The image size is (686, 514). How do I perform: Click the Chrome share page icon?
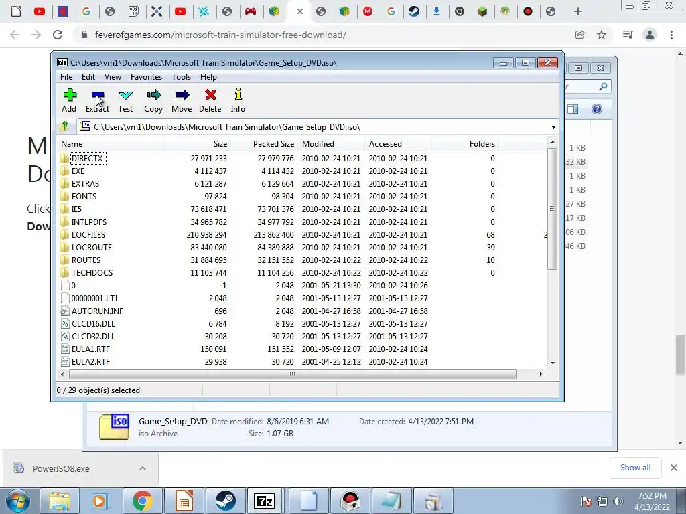(x=580, y=35)
